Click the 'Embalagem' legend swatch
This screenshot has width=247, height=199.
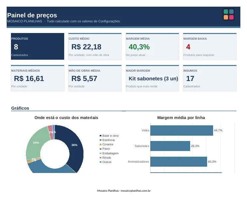pos(100,153)
